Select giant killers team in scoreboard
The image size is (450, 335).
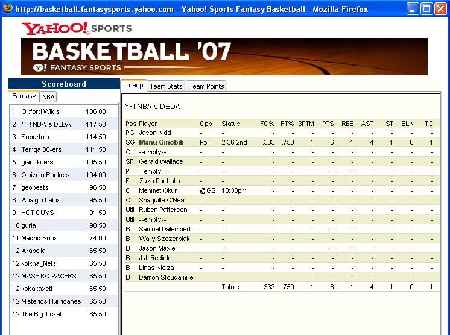click(63, 162)
